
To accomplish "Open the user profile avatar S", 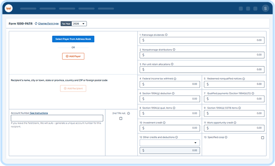I will click(265, 8).
